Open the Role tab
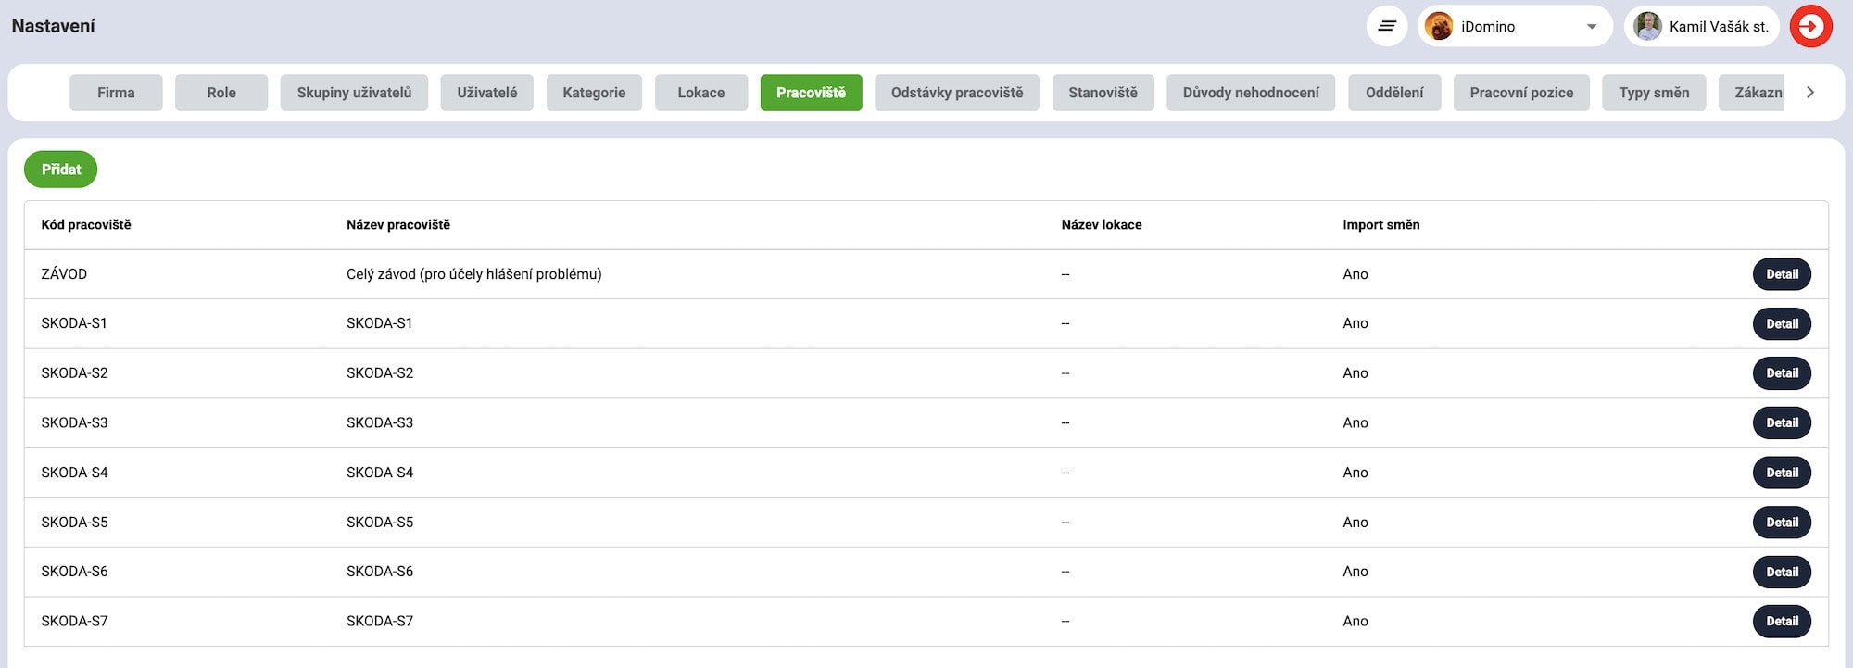The width and height of the screenshot is (1853, 668). pyautogui.click(x=221, y=93)
